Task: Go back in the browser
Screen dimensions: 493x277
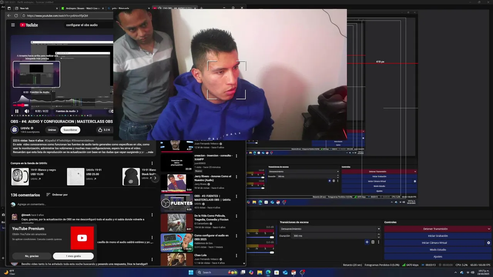Action: pos(9,16)
